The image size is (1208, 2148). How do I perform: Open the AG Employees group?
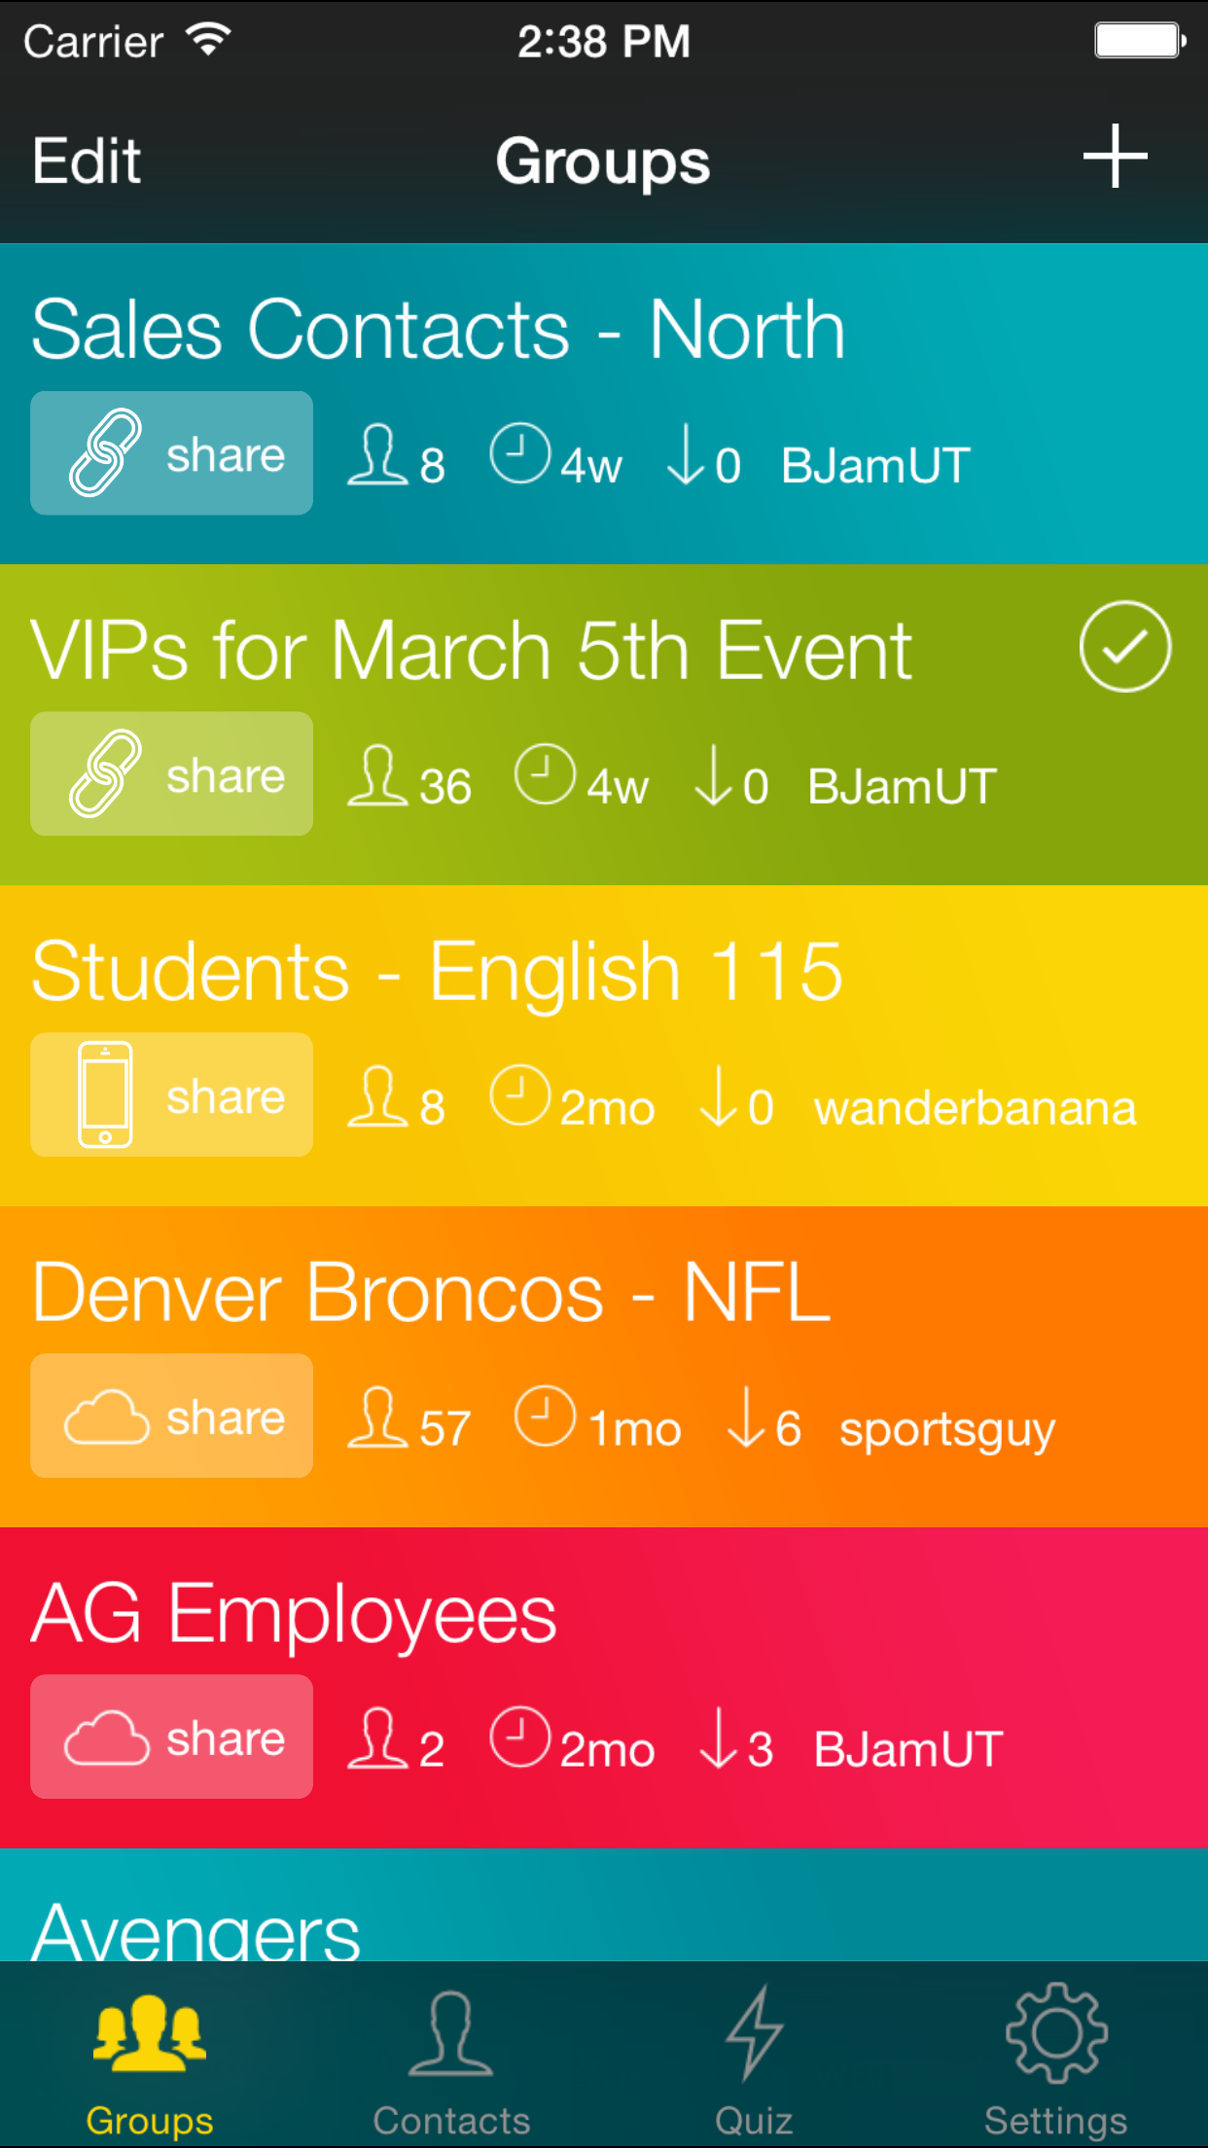(x=294, y=1613)
